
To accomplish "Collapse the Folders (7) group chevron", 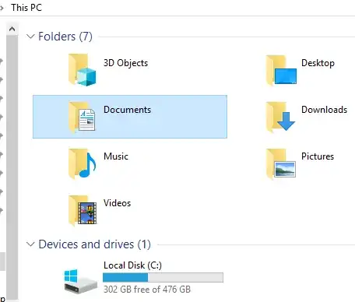I will point(30,37).
